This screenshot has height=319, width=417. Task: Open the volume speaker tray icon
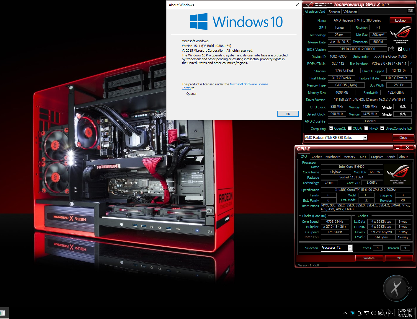tap(373, 313)
